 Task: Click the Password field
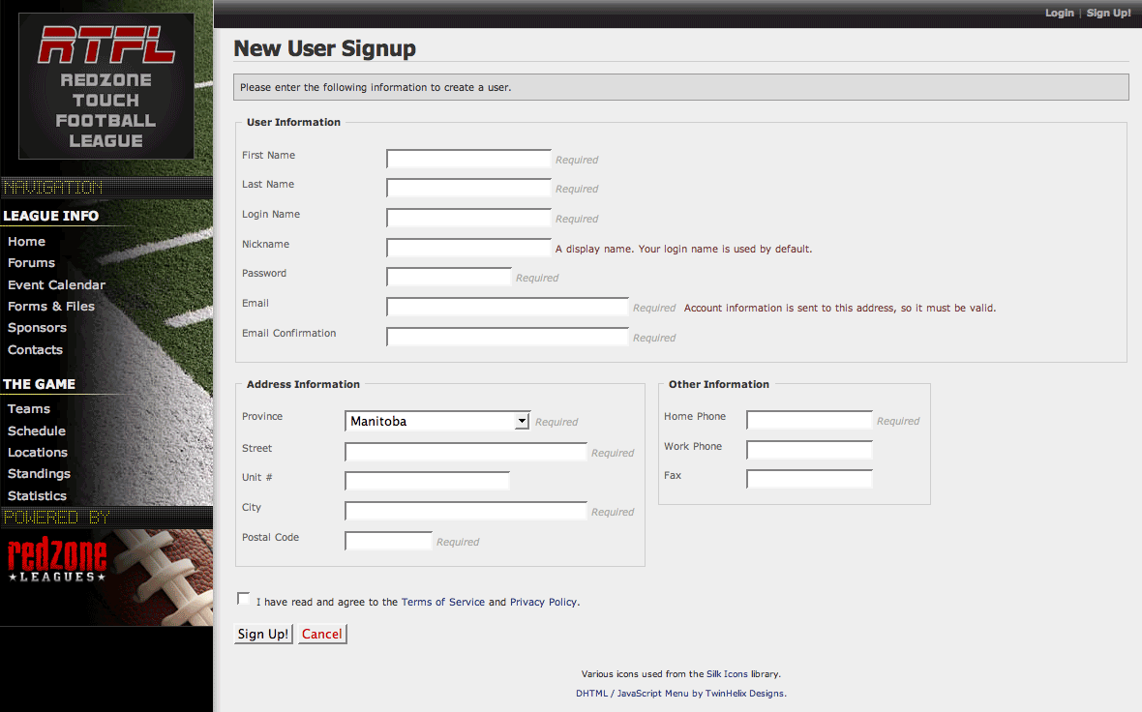pos(449,278)
